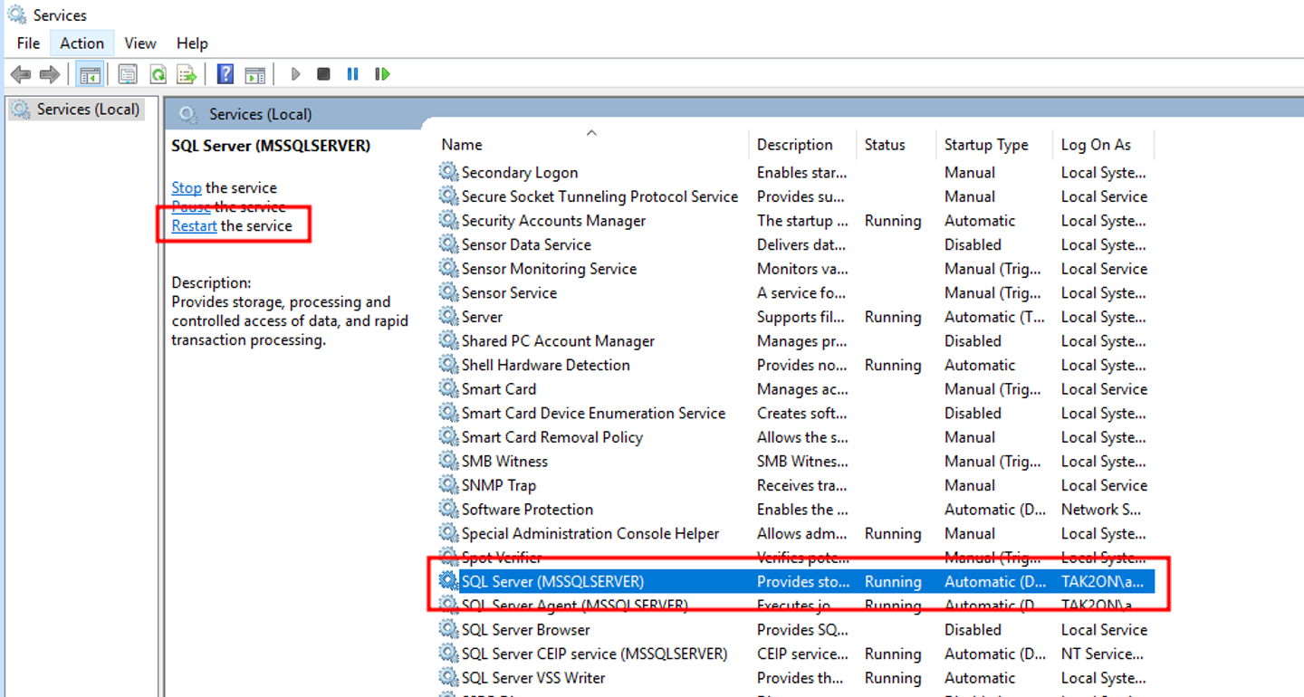Image resolution: width=1304 pixels, height=697 pixels.
Task: Click NT Service... logon of SQL Server CEIP
Action: pos(1102,654)
